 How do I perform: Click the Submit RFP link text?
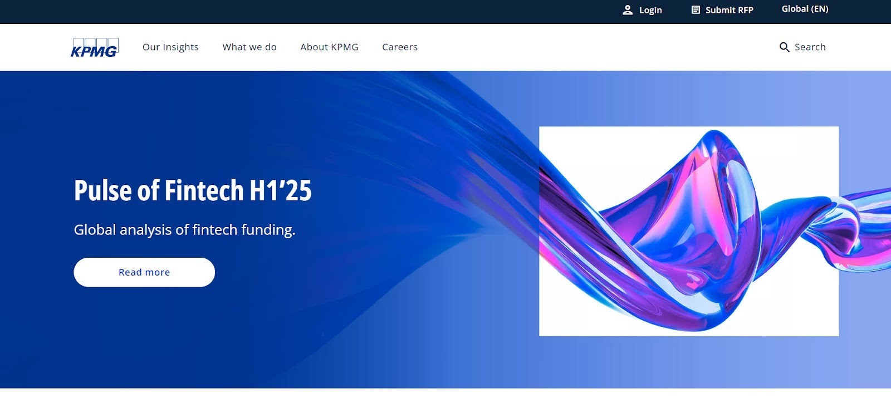(729, 10)
